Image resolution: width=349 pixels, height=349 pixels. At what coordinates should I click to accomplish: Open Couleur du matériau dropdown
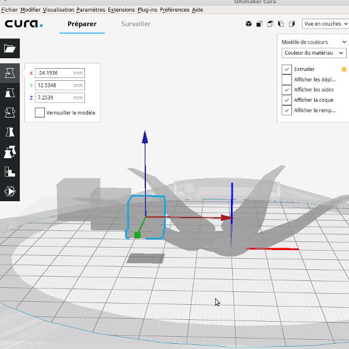[314, 53]
